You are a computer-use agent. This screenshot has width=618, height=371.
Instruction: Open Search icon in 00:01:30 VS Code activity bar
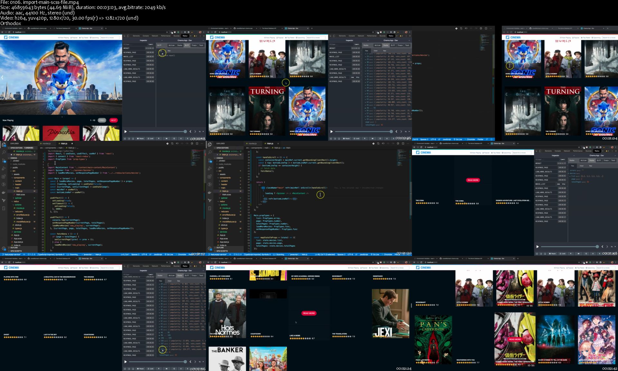pos(210,152)
